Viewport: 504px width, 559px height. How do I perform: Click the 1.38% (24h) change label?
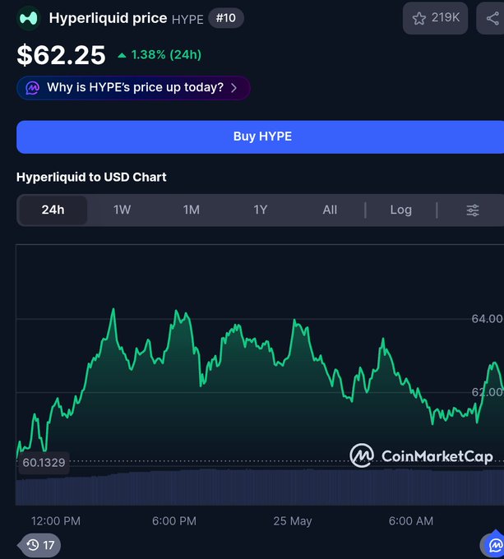click(x=160, y=55)
